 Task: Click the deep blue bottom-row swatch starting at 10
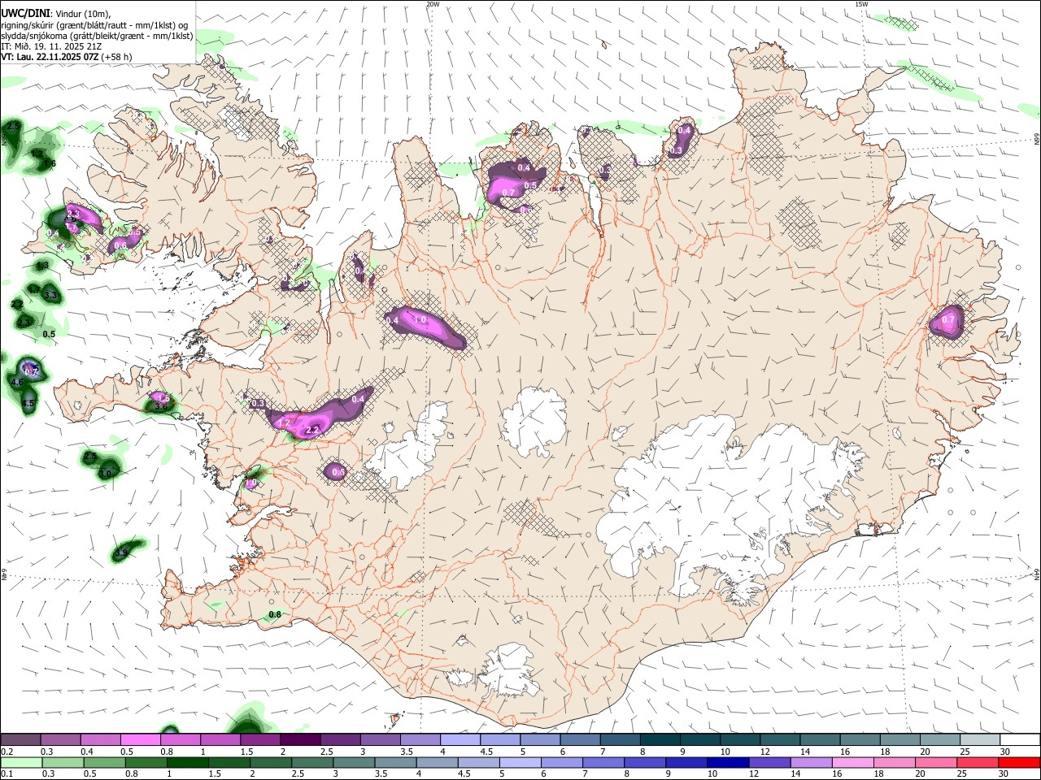727,762
